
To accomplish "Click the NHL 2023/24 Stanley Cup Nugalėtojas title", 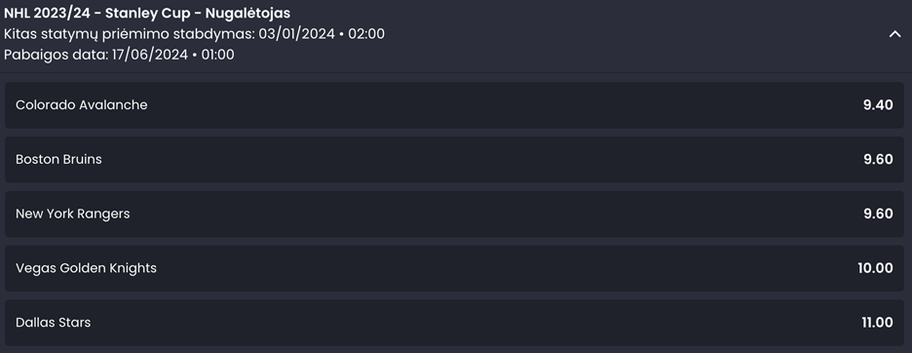I will (x=147, y=13).
